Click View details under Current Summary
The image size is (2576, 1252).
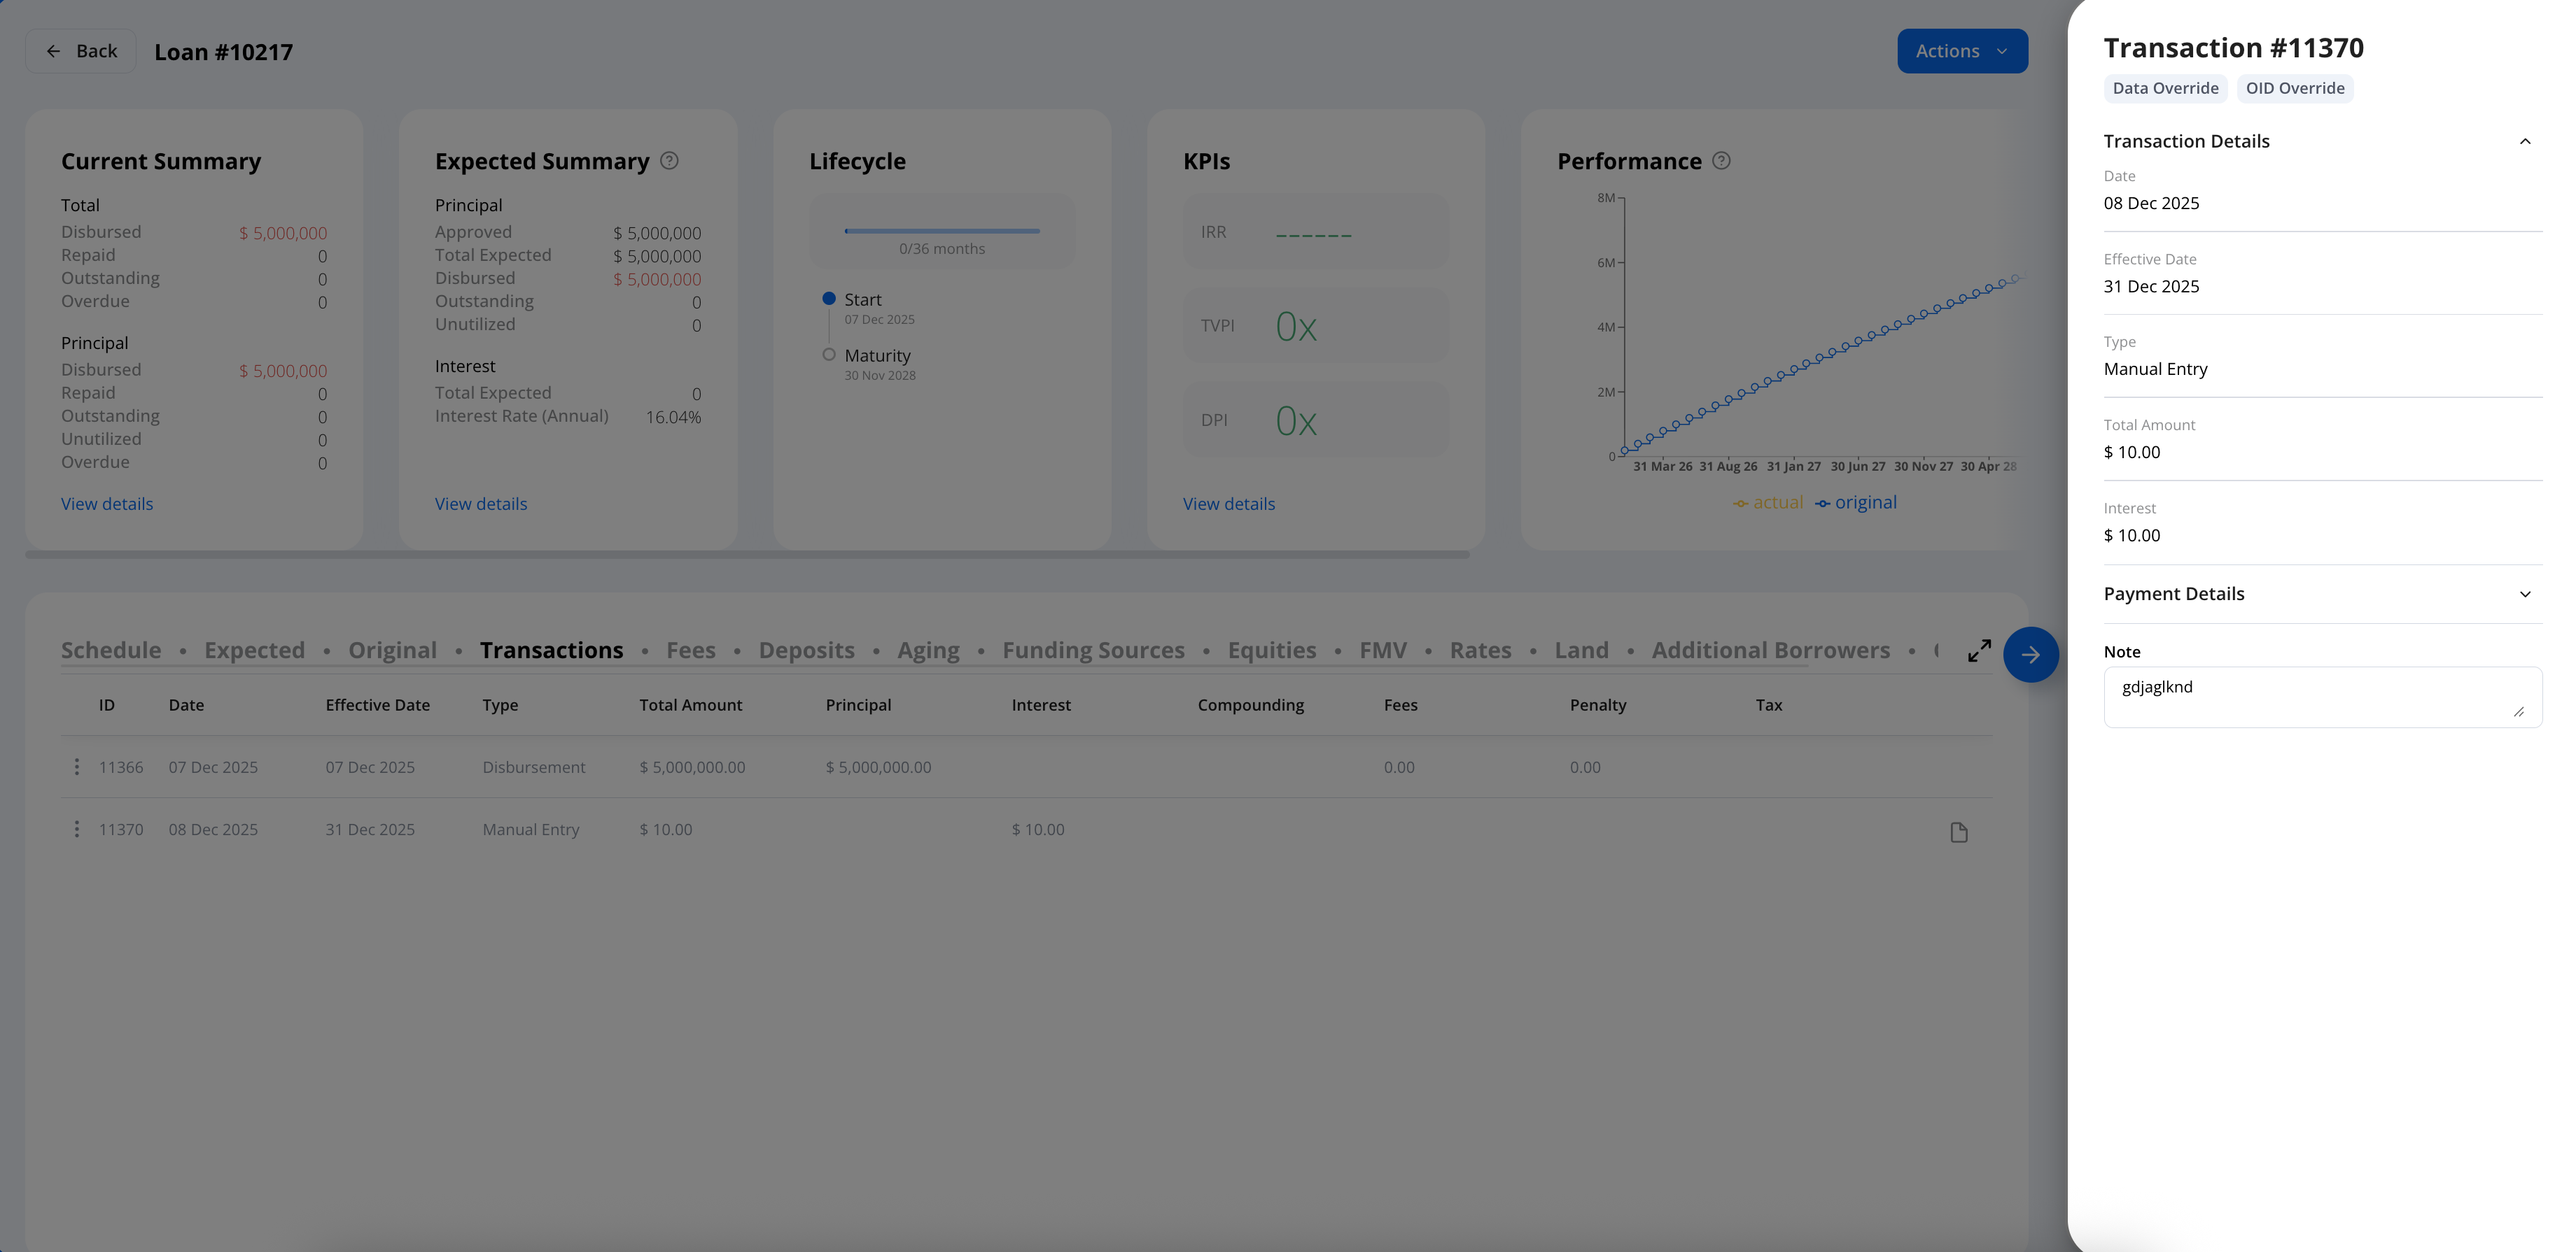tap(107, 504)
